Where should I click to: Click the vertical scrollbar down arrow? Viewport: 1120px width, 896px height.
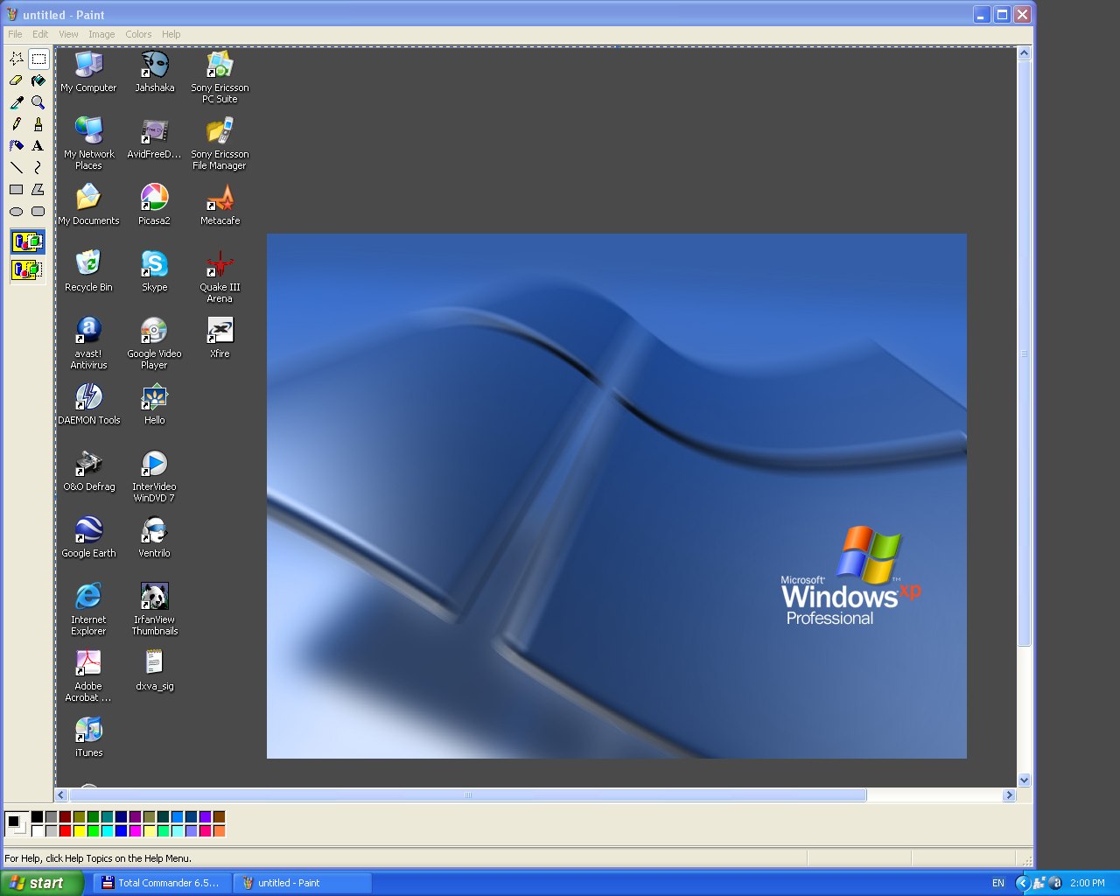[x=1025, y=780]
